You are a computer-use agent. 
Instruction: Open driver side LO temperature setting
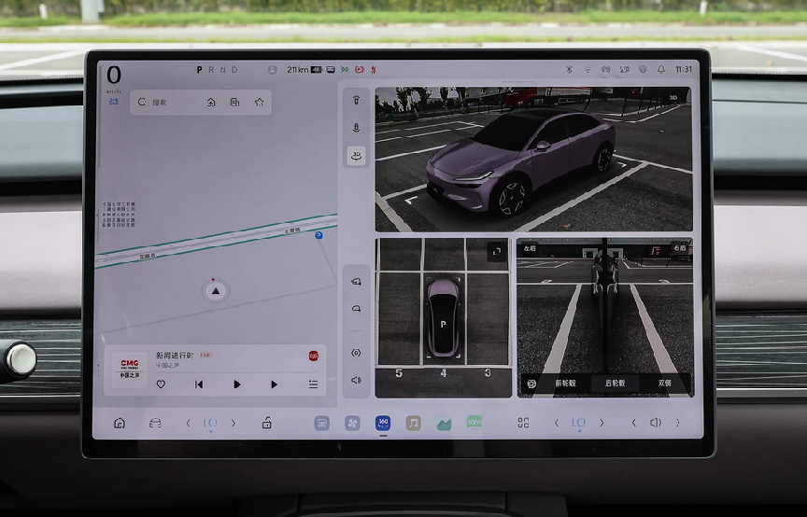[x=210, y=423]
